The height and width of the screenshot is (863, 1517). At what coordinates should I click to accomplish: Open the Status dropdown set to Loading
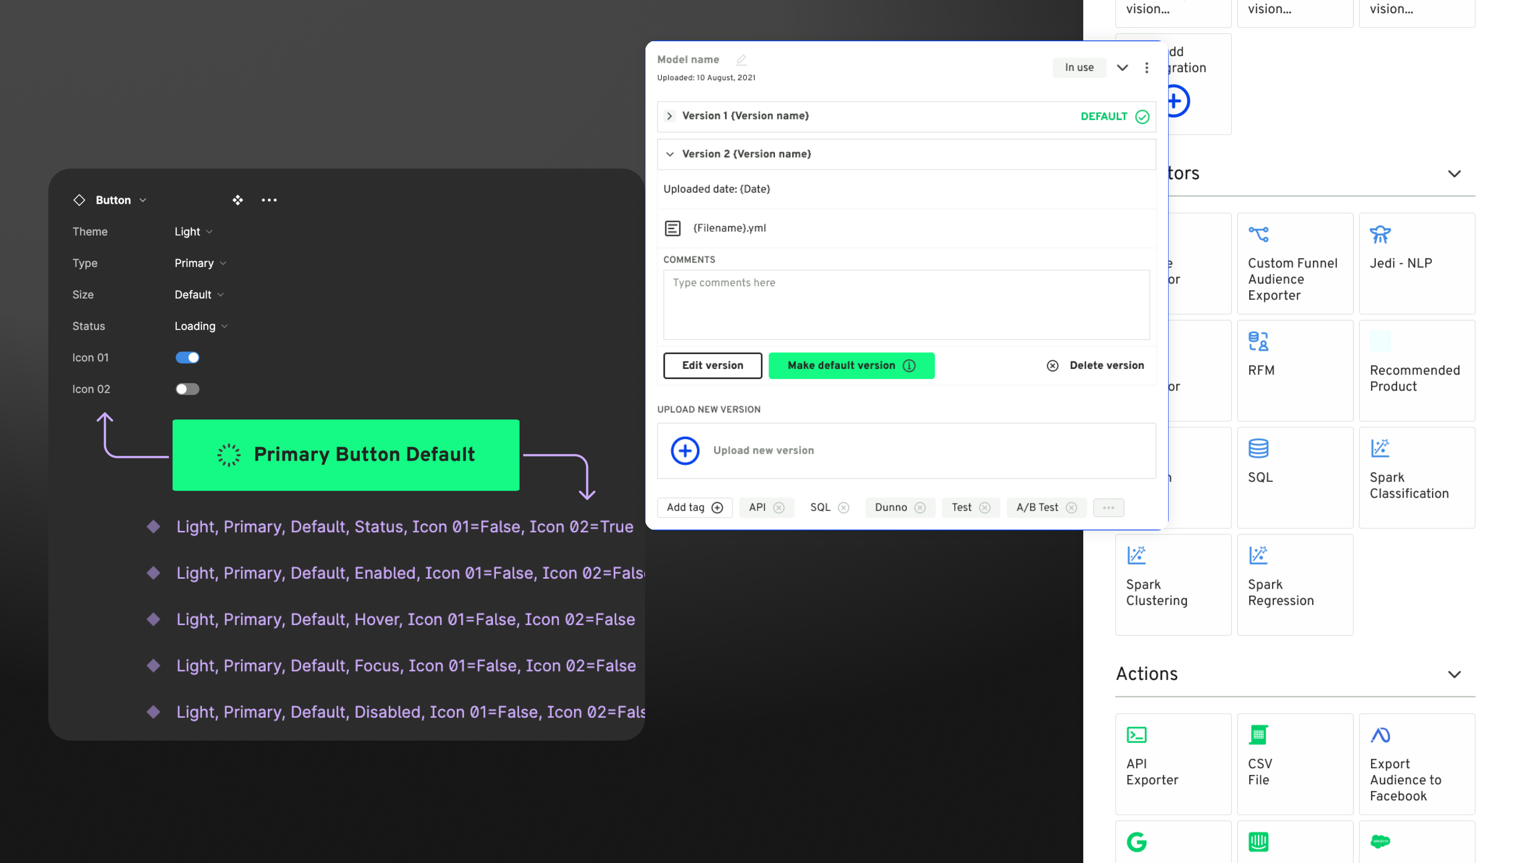(x=201, y=326)
